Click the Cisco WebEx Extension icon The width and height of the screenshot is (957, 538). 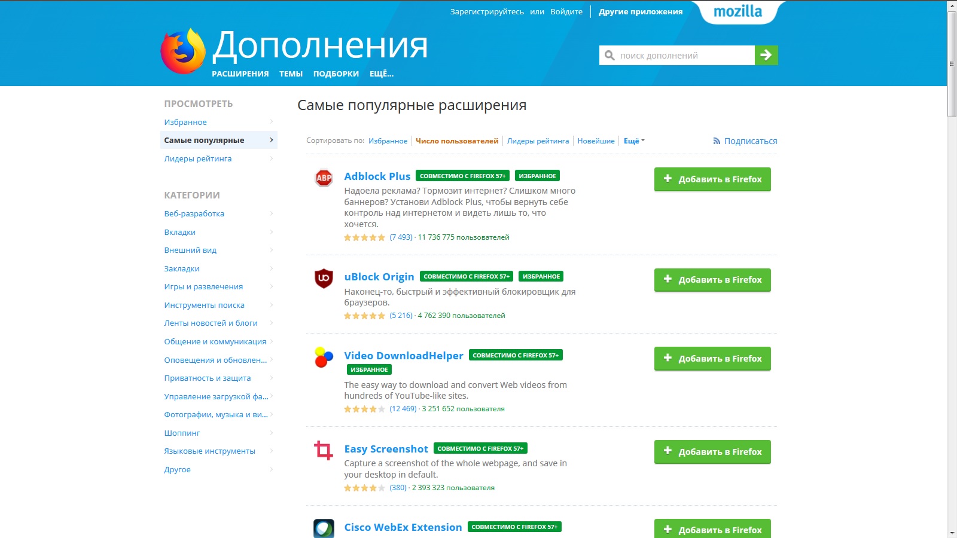pos(324,528)
